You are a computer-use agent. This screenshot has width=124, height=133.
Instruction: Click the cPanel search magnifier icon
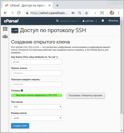pos(57,21)
